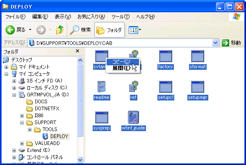Select the I386 folder in tree
The image size is (246, 165).
click(39, 116)
